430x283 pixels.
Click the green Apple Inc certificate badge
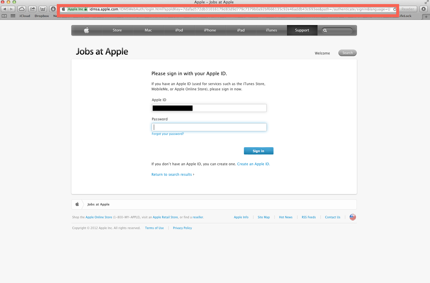point(77,9)
